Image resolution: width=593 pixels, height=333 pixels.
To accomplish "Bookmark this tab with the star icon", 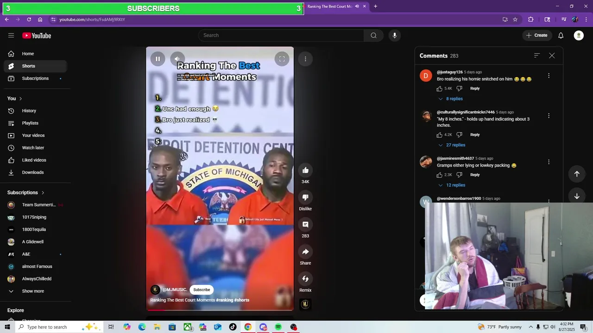I will coord(515,19).
